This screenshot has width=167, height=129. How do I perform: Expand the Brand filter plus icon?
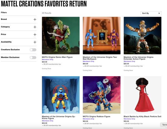point(35,19)
